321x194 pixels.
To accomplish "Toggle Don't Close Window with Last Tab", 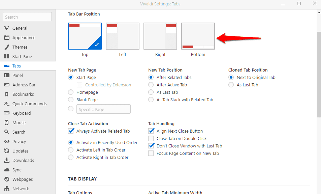I will (151, 146).
